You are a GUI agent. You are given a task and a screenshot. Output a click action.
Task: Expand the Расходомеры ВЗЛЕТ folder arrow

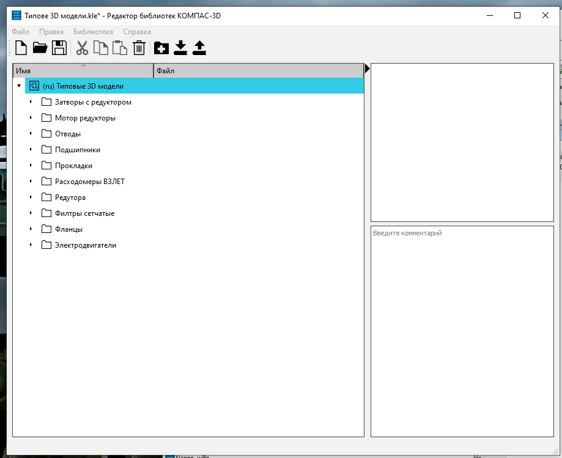coord(31,181)
